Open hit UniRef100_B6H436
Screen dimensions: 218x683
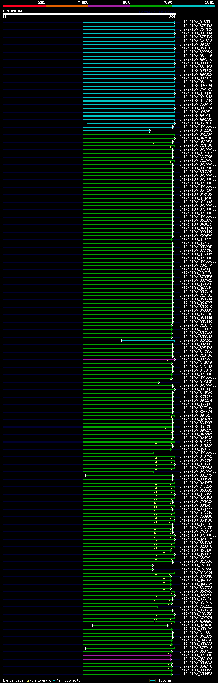pyautogui.click(x=196, y=520)
